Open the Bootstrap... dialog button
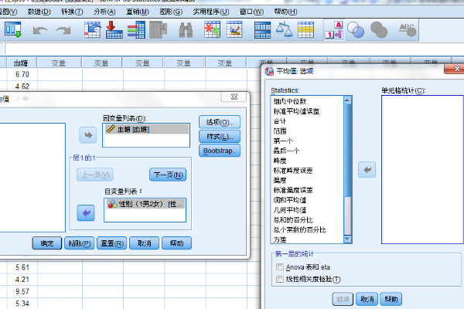The height and width of the screenshot is (309, 464). 220,151
